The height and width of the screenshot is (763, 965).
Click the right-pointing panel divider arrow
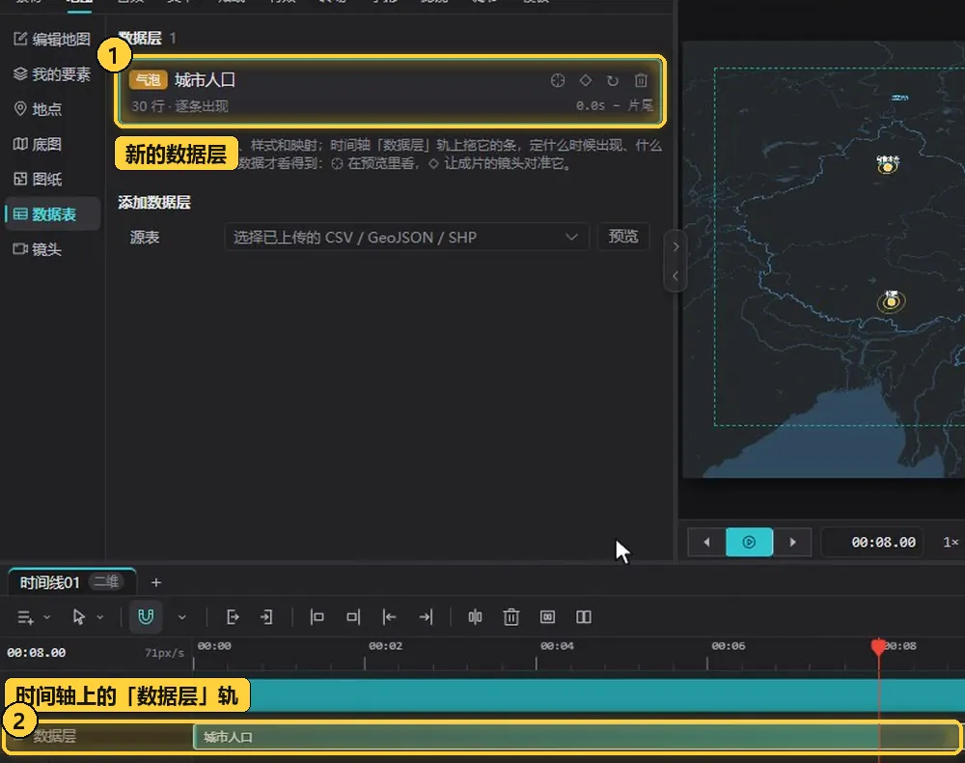[x=675, y=247]
